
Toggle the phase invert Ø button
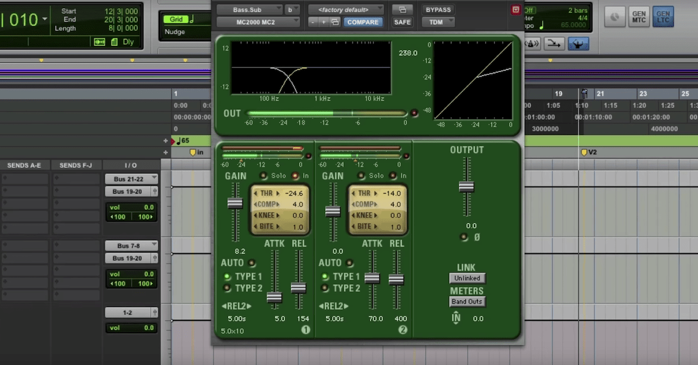point(464,237)
